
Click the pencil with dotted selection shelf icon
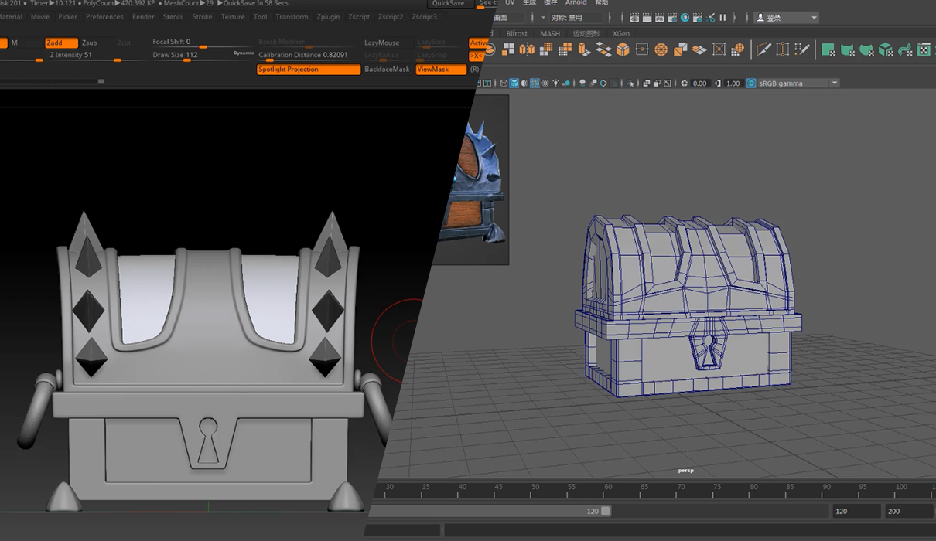(x=801, y=49)
